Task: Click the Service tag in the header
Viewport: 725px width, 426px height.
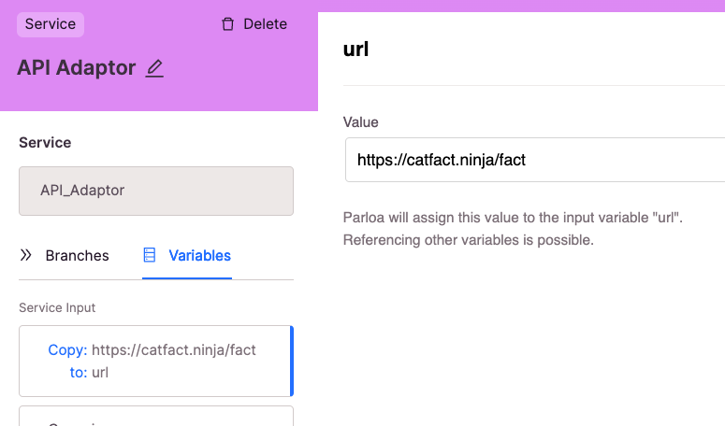Action: tap(51, 24)
